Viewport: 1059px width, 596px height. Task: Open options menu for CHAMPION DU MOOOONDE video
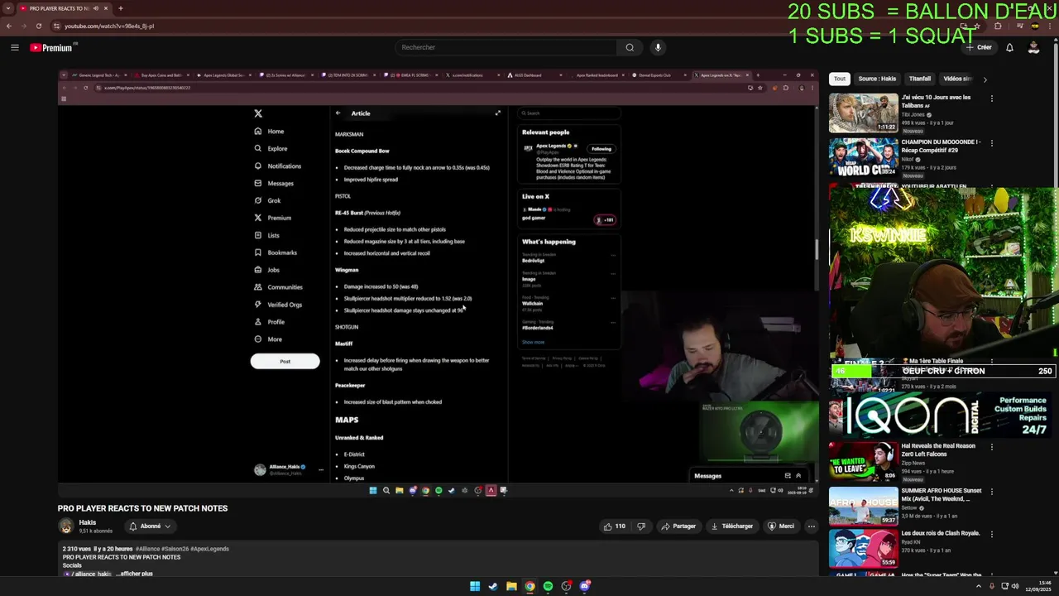(991, 143)
